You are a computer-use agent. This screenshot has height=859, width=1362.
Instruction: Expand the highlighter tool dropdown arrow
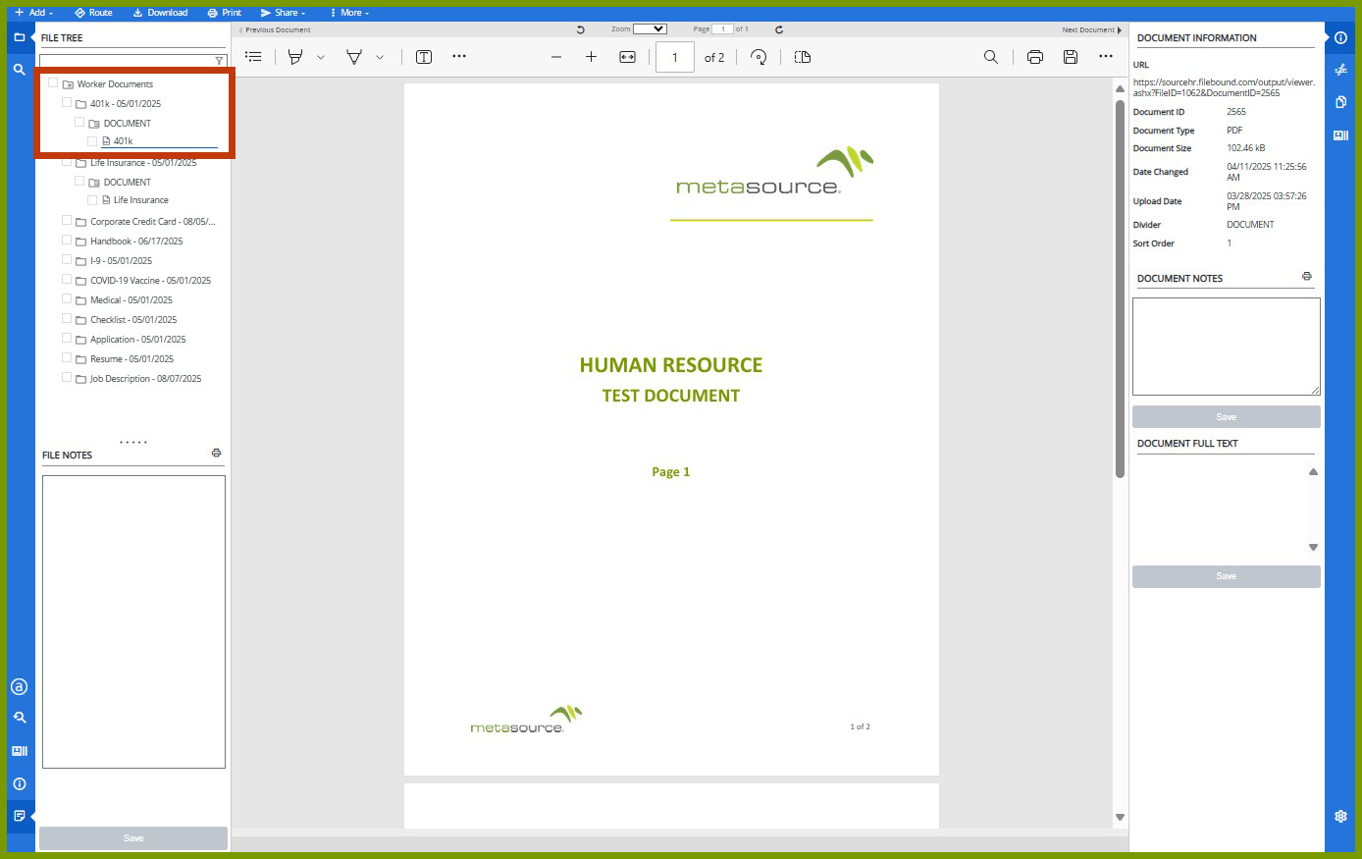click(x=321, y=57)
